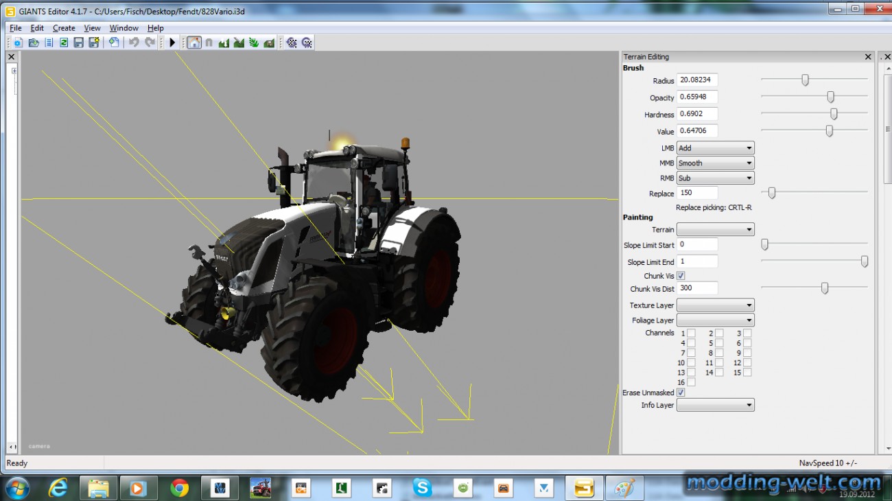Click the gray magnet snap icon
This screenshot has width=892, height=501.
pyautogui.click(x=209, y=43)
